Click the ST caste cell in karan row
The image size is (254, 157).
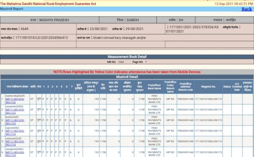click(x=32, y=120)
